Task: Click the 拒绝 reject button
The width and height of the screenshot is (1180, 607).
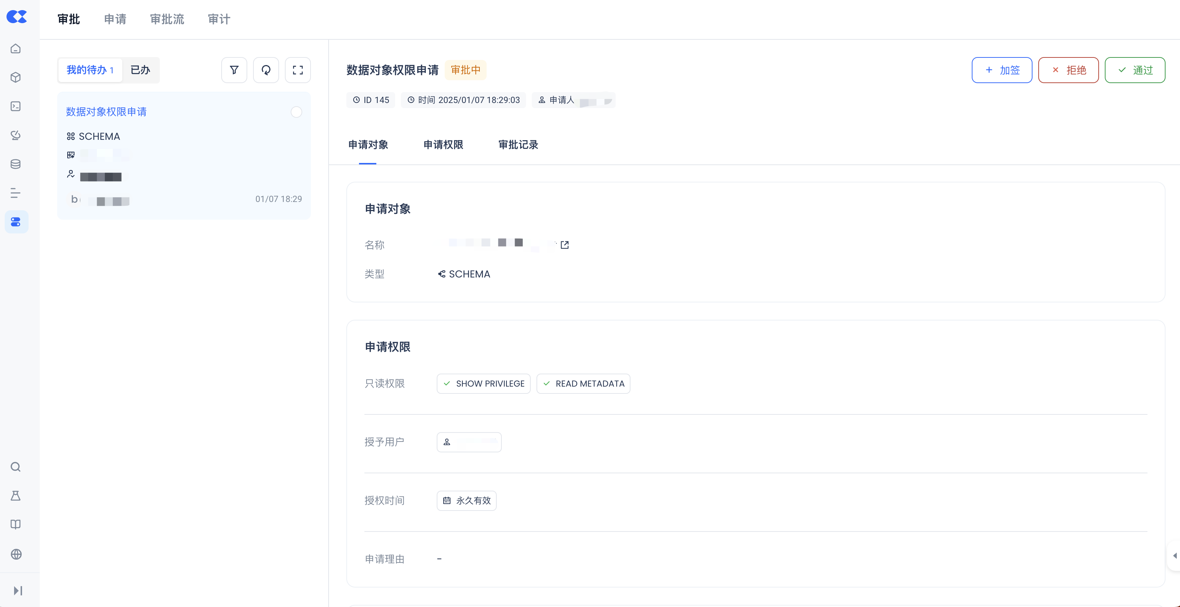Action: click(1068, 70)
